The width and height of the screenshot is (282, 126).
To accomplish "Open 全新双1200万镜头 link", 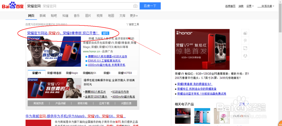I will pos(96,97).
